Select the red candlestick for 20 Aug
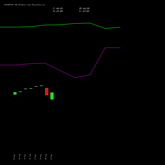Screen dimensions: 165x165 coord(47,91)
